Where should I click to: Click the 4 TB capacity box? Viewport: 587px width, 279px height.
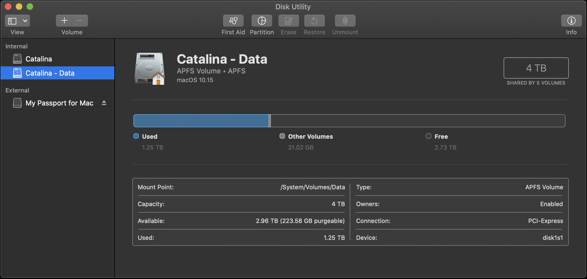point(536,68)
